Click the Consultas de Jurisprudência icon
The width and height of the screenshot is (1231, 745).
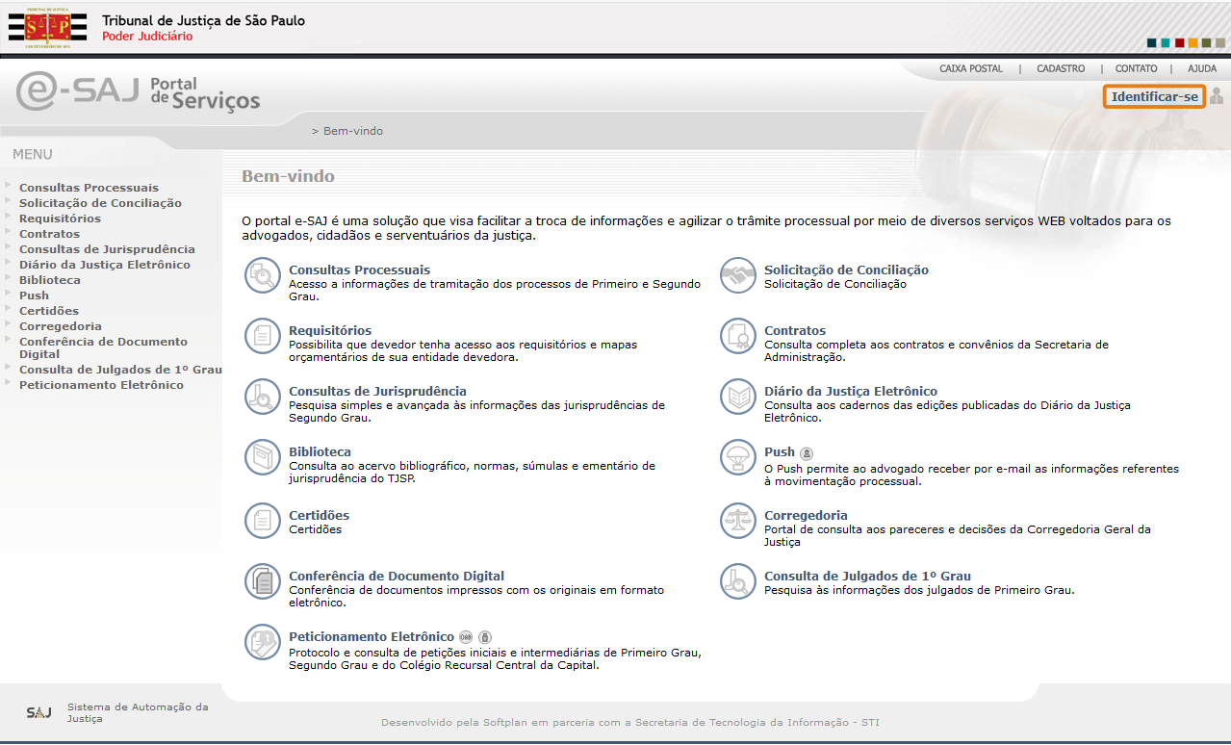[262, 397]
